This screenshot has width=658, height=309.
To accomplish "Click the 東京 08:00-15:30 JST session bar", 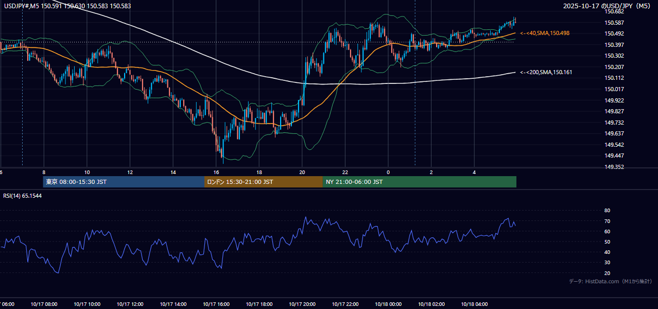I will pos(124,182).
